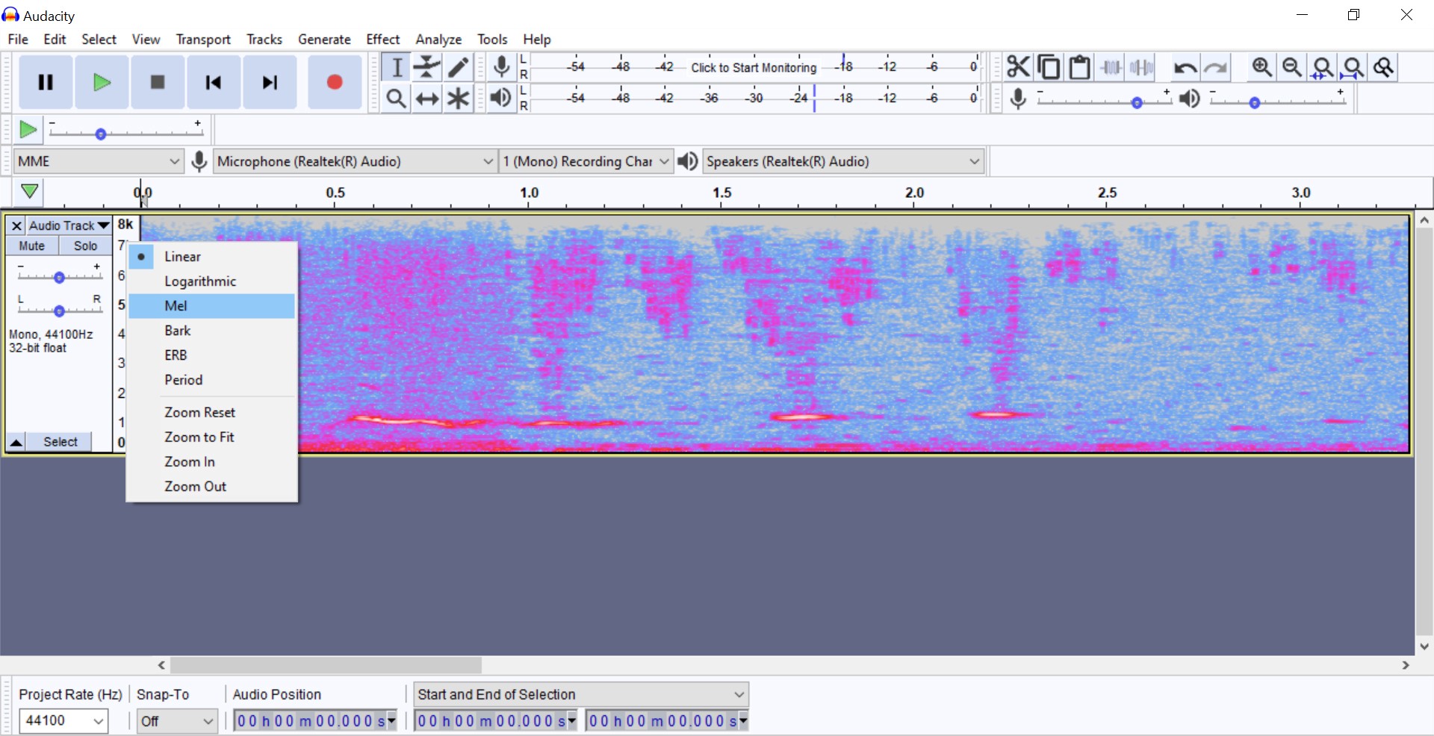Viewport: 1434px width, 736px height.
Task: Open the Project Rate 44100 dropdown
Action: click(x=63, y=721)
